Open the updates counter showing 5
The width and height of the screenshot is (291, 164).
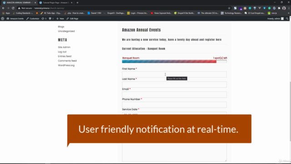(44, 19)
